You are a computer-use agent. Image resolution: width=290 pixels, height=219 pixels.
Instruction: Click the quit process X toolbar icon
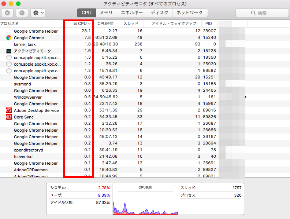(x=7, y=13)
